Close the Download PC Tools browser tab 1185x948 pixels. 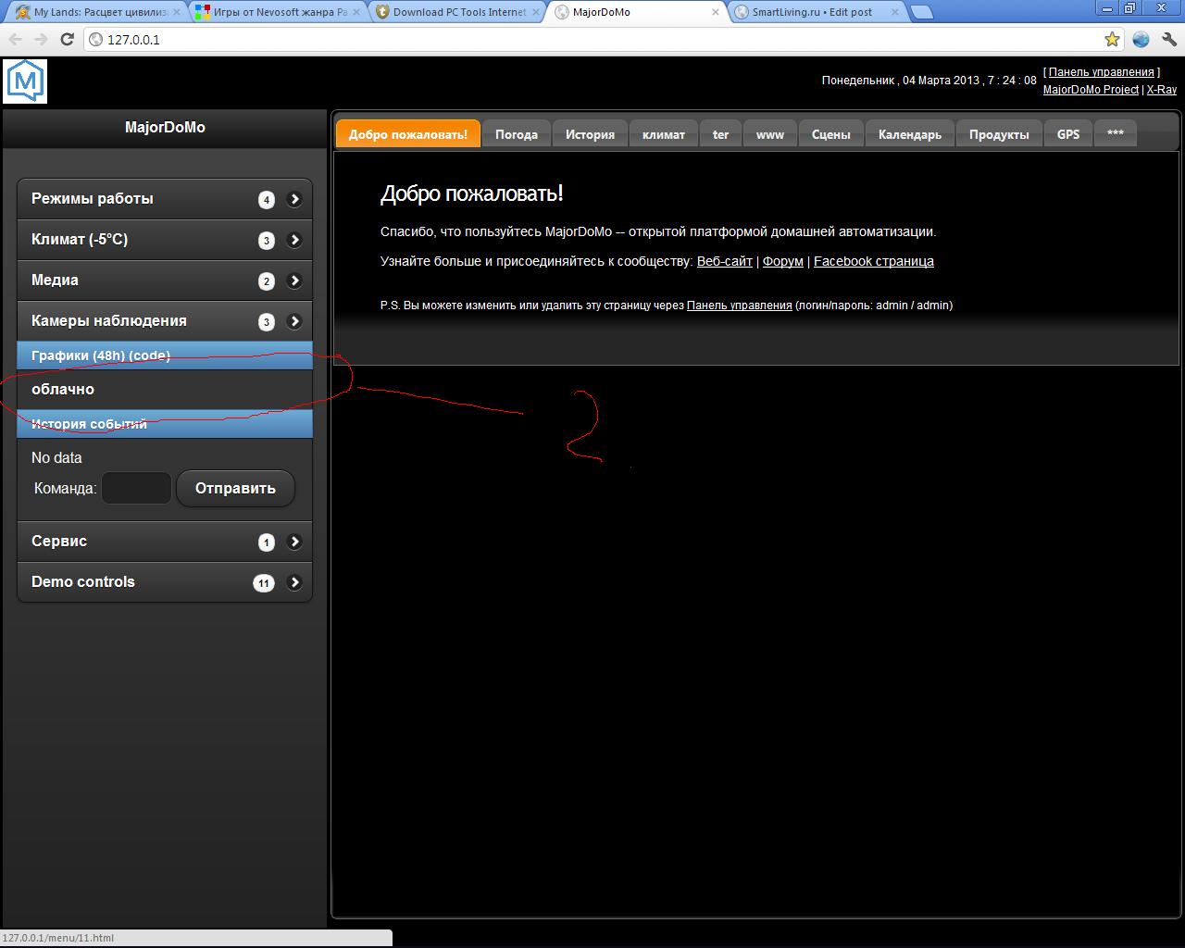point(536,12)
